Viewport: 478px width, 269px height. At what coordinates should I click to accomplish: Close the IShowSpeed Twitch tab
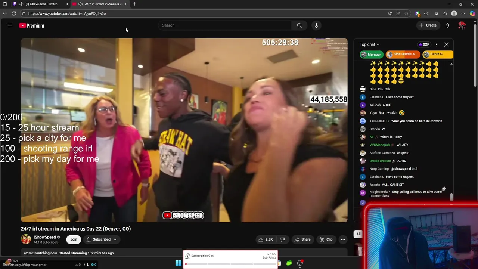click(x=66, y=4)
